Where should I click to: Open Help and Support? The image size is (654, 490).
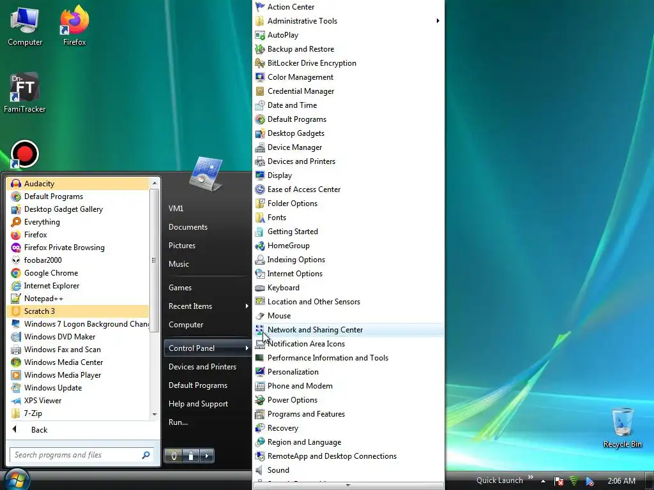[208, 404]
